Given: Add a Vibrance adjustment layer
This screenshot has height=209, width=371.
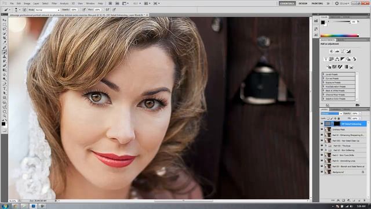Looking at the screenshot, I should coord(326,59).
